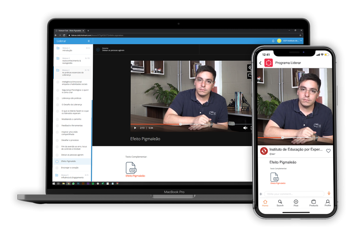Go to previous lesson via Anterior arrow
The image size is (362, 237).
(98, 49)
